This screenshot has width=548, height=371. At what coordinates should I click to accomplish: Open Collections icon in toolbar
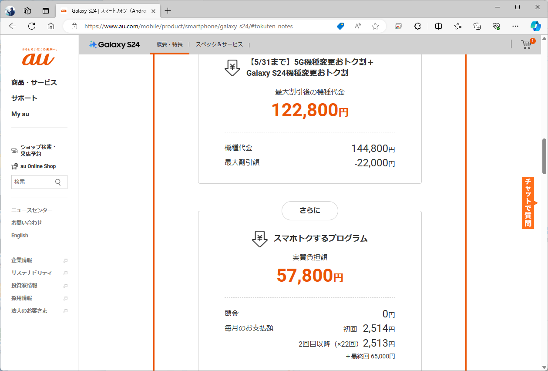[x=477, y=26]
